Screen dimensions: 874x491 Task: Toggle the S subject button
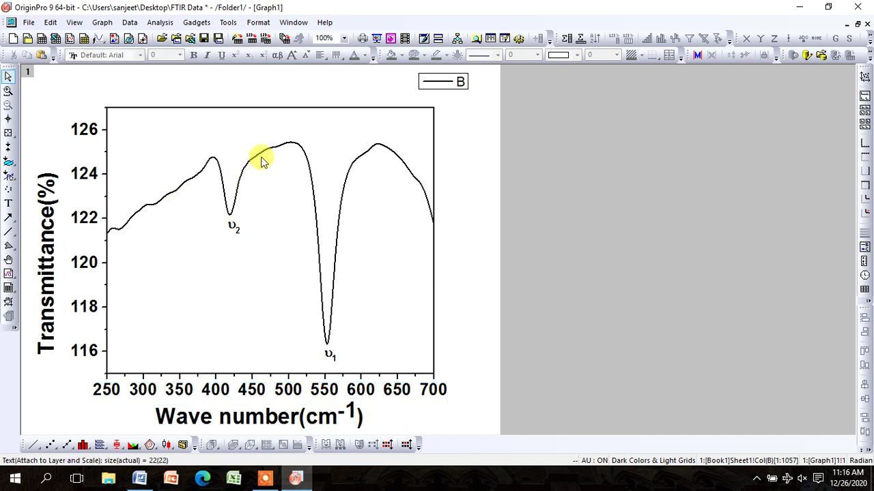tap(849, 39)
